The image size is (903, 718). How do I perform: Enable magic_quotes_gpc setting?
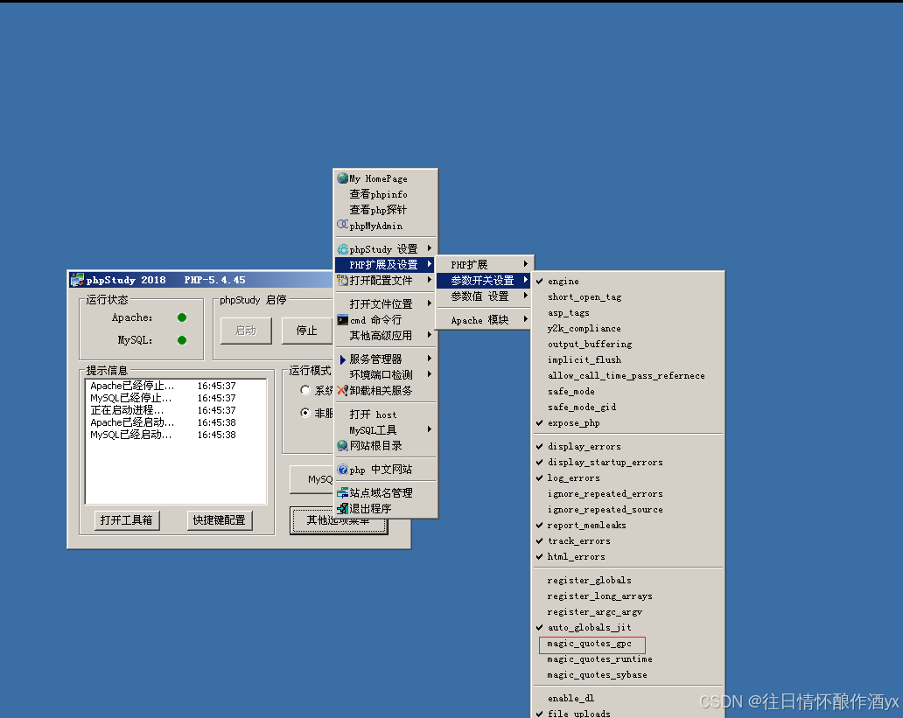point(627,643)
